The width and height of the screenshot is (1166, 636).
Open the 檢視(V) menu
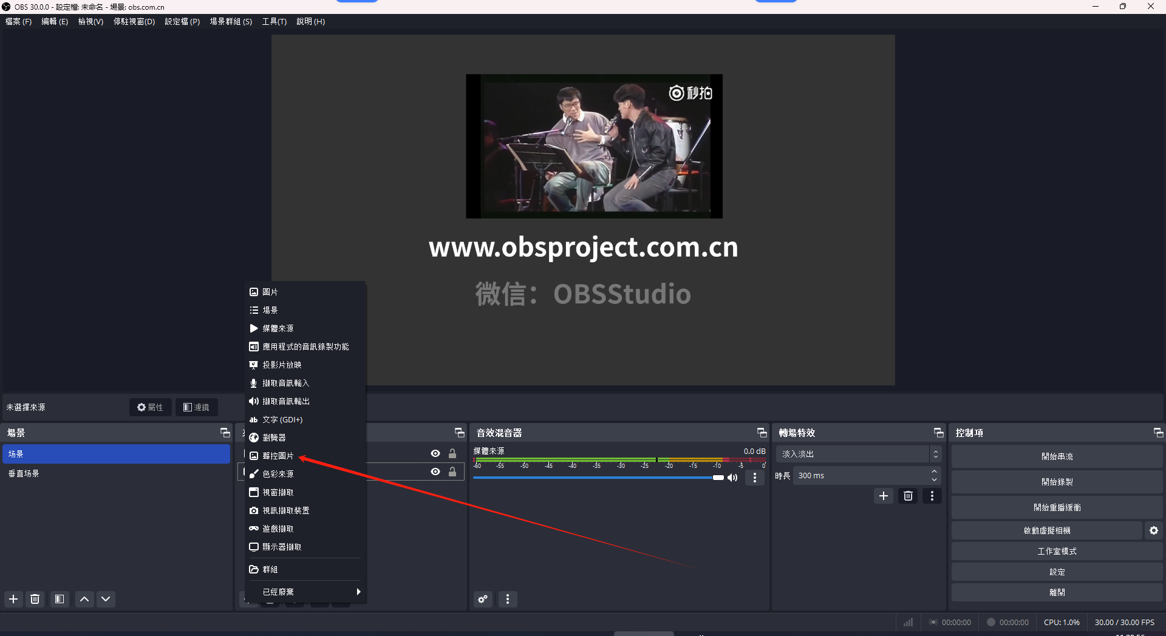pyautogui.click(x=90, y=21)
